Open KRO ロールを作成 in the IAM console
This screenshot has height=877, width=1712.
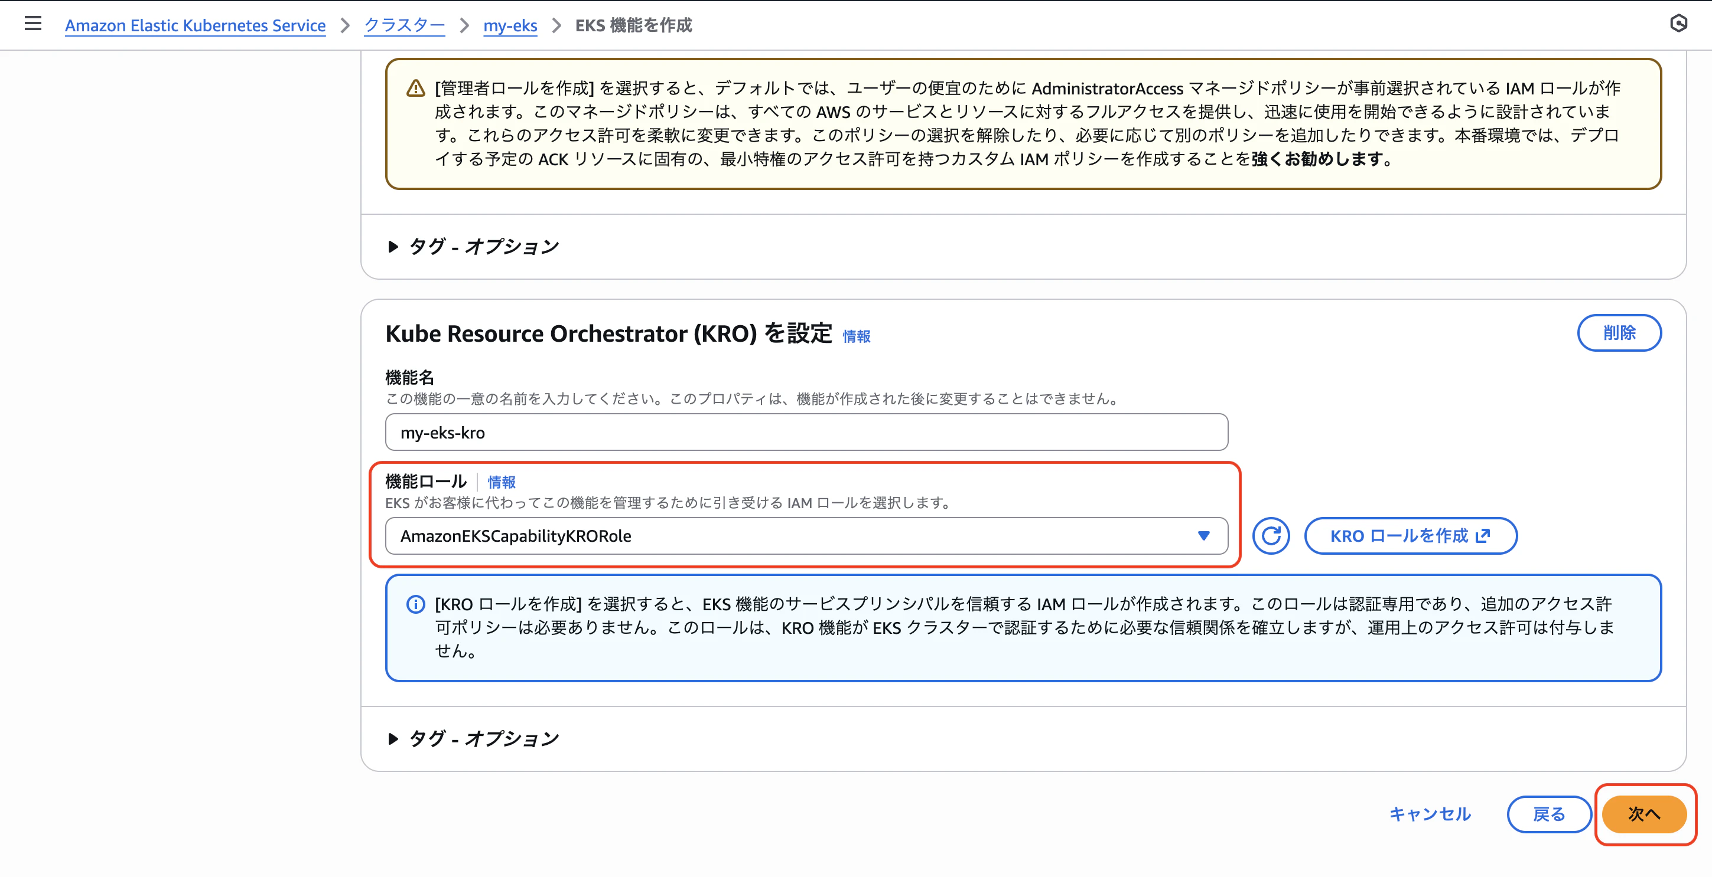1410,536
